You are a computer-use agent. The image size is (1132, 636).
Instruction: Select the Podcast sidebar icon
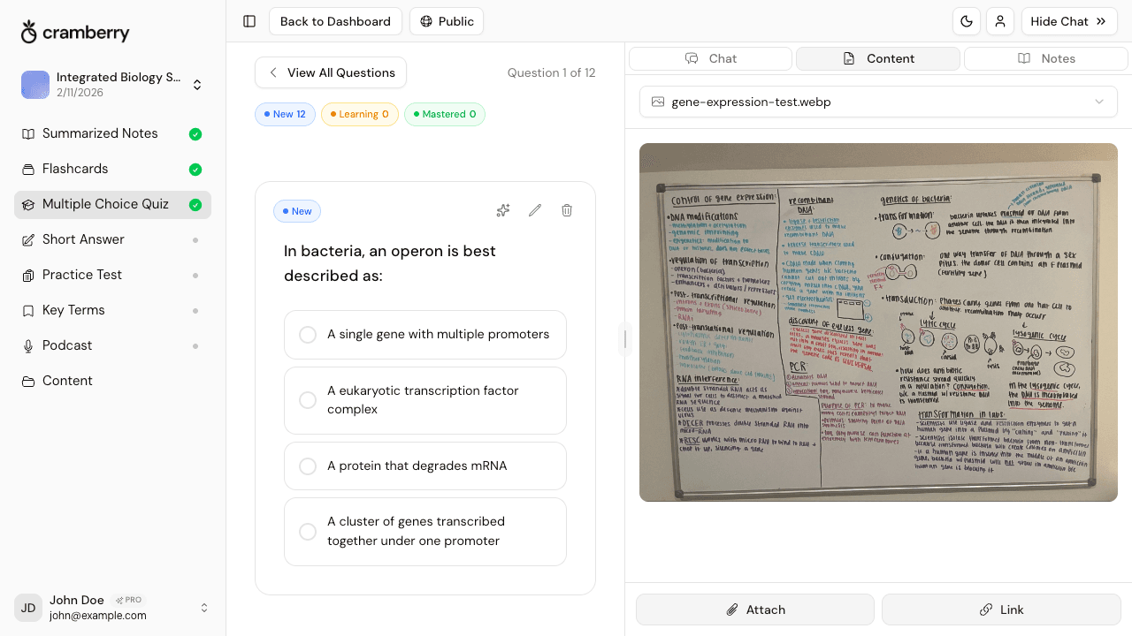point(66,345)
